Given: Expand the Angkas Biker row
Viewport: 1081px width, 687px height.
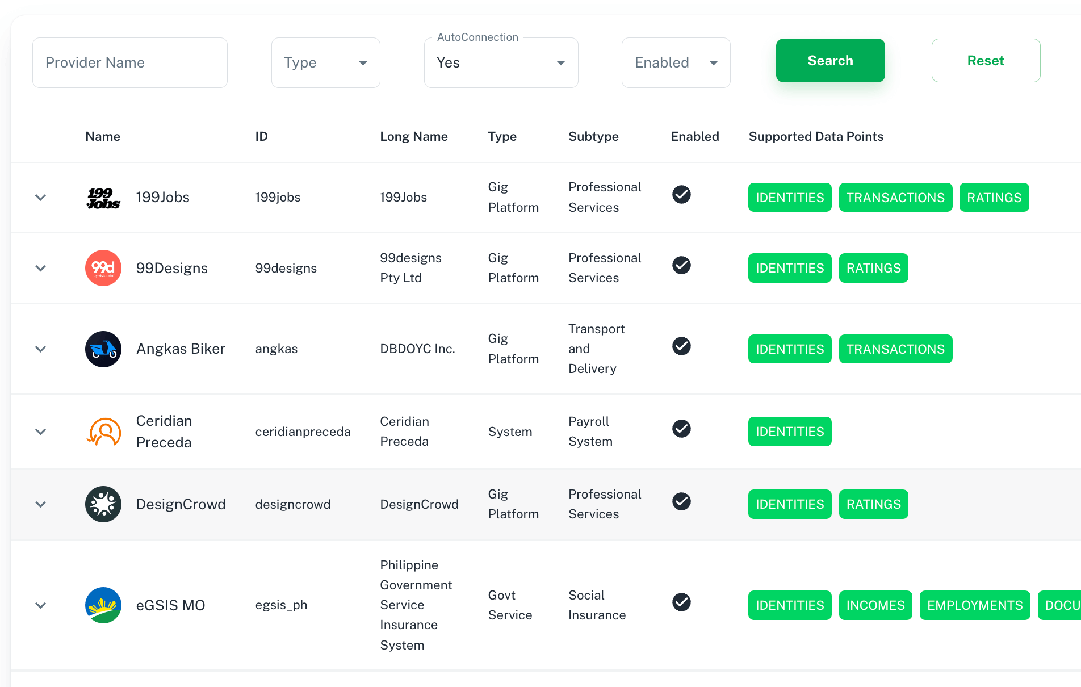Looking at the screenshot, I should pyautogui.click(x=40, y=349).
